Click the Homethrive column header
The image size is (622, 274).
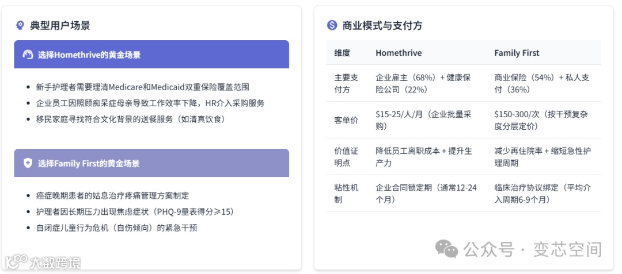399,53
